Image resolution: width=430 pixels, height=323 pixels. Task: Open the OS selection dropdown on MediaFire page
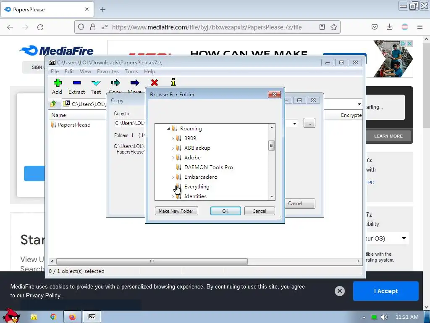point(404,238)
